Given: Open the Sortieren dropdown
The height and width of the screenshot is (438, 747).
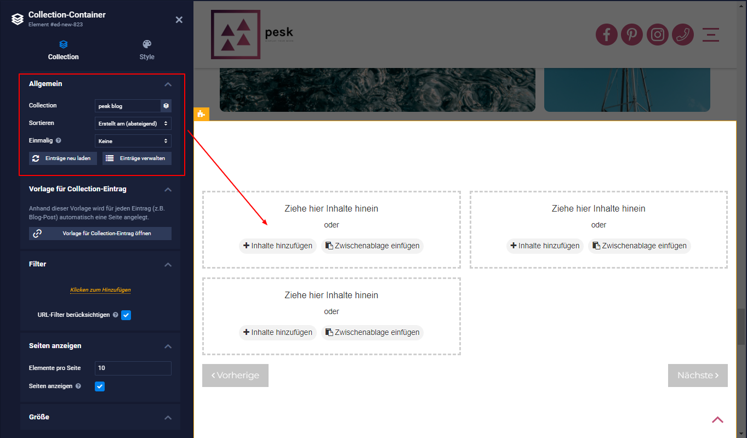Looking at the screenshot, I should click(133, 123).
